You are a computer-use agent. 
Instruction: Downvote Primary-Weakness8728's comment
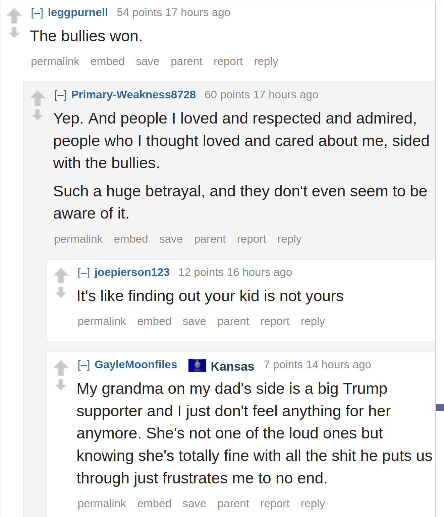pos(38,115)
